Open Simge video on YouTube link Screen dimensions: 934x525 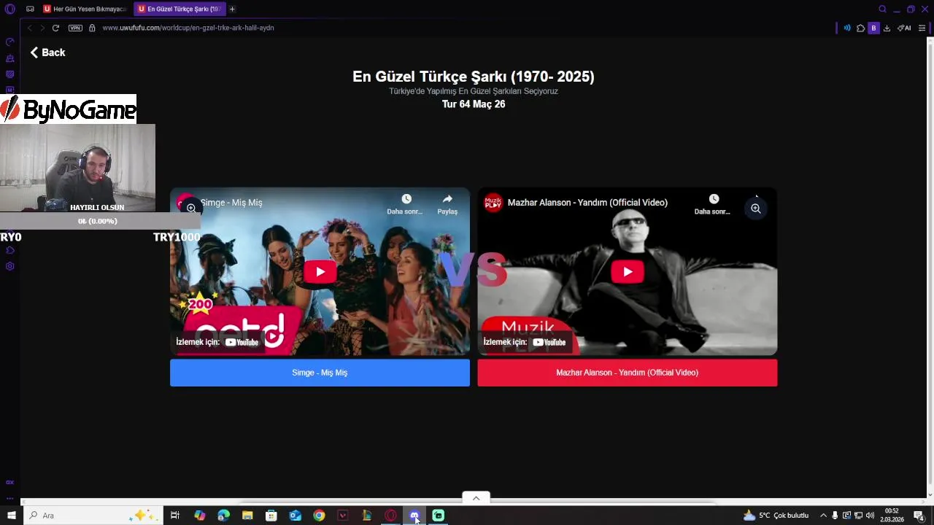(x=217, y=342)
